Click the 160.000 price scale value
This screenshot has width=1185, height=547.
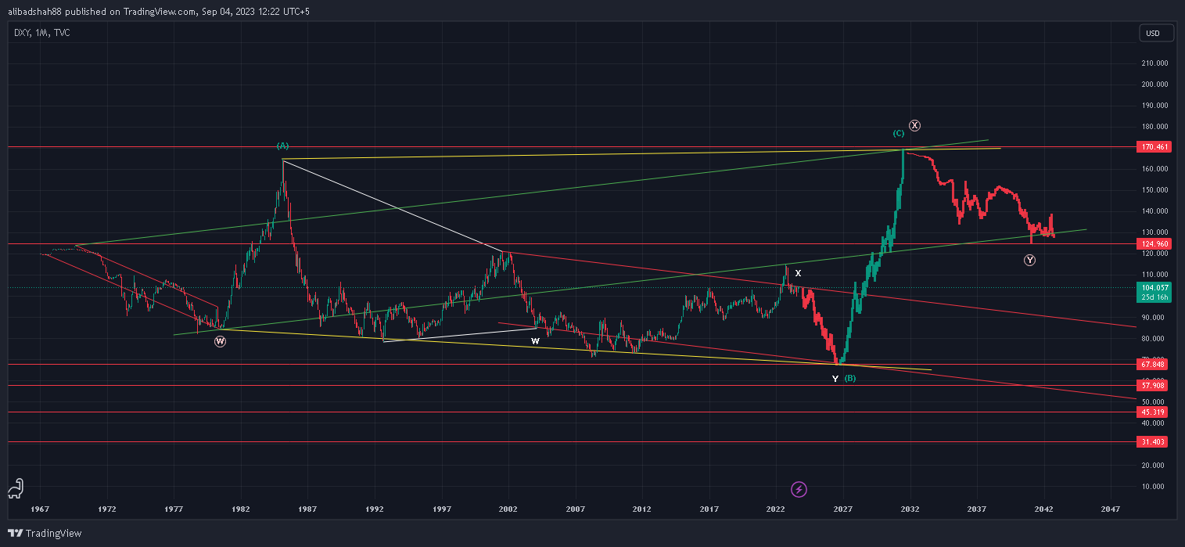[x=1156, y=169]
